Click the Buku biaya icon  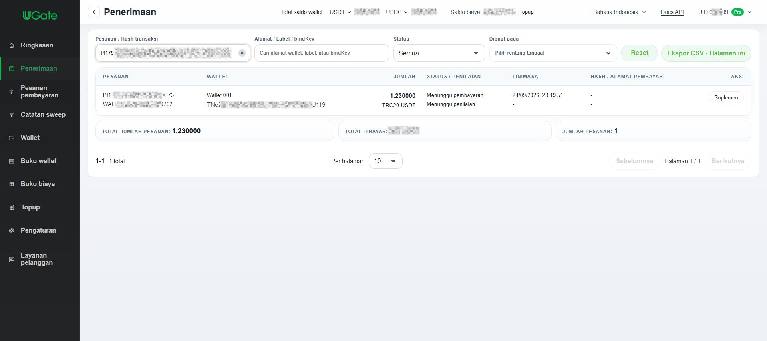point(12,184)
